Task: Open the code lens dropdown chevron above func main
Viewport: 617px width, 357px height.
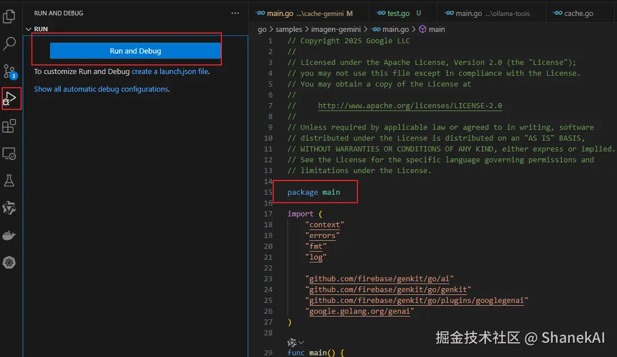Action: click(x=301, y=342)
